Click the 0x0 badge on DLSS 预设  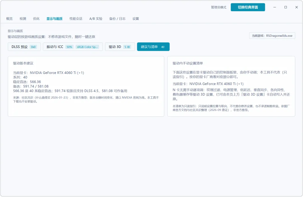coord(33,47)
